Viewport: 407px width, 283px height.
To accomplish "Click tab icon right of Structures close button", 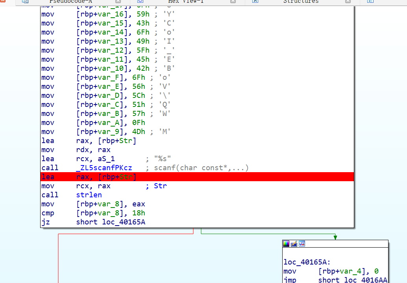I will click(370, 2).
